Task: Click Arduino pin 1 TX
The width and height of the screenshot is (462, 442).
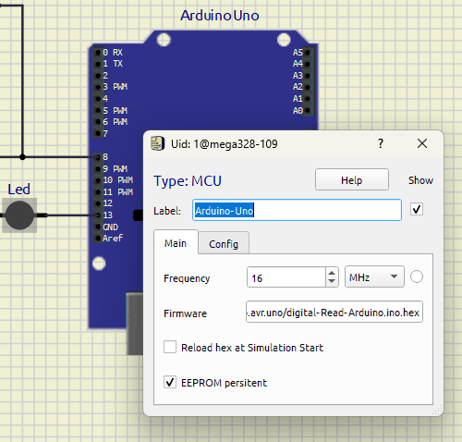Action: (x=98, y=64)
